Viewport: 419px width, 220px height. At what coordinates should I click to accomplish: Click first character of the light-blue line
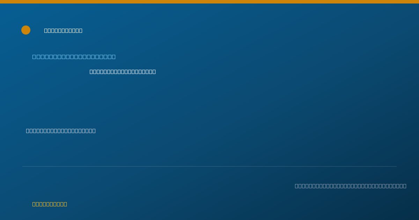[34, 57]
